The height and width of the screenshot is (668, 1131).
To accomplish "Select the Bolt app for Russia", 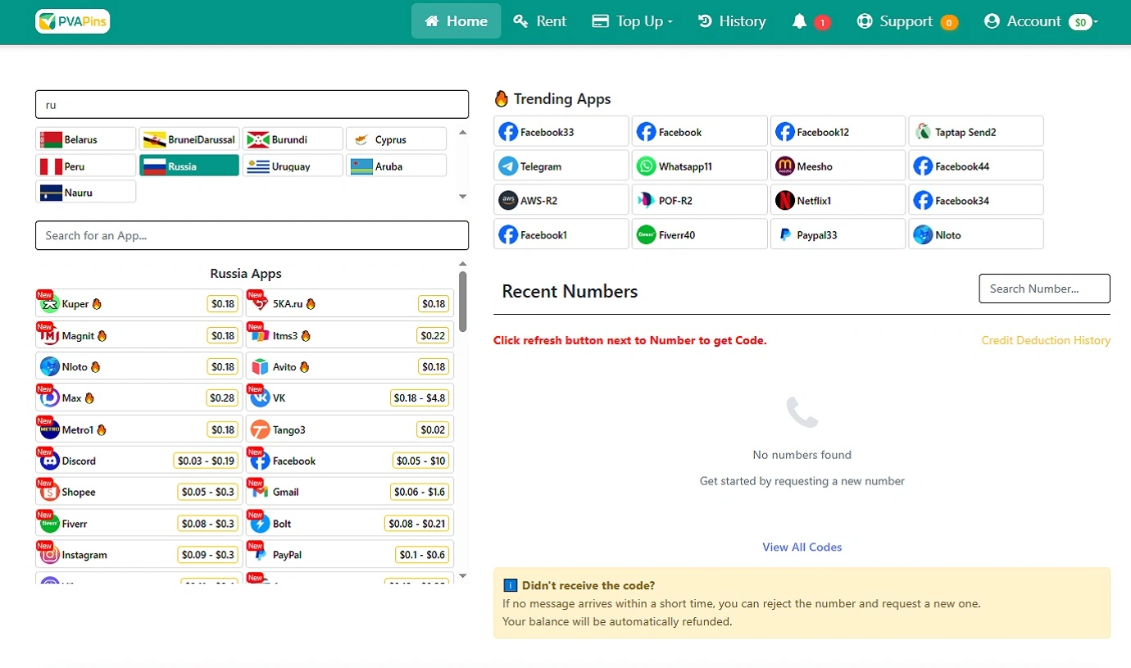I will click(350, 523).
